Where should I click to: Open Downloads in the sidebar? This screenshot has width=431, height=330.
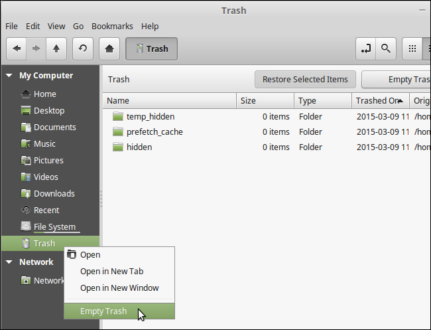(54, 194)
